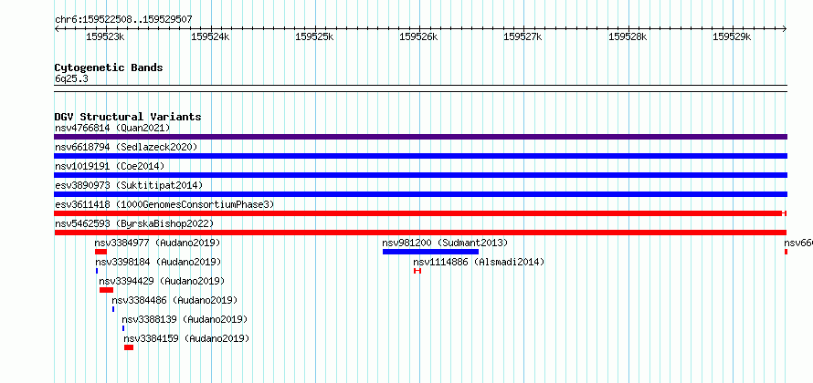Open the esv3890973 (Suktitipat2014) label
This screenshot has height=383, width=813.
pos(129,185)
